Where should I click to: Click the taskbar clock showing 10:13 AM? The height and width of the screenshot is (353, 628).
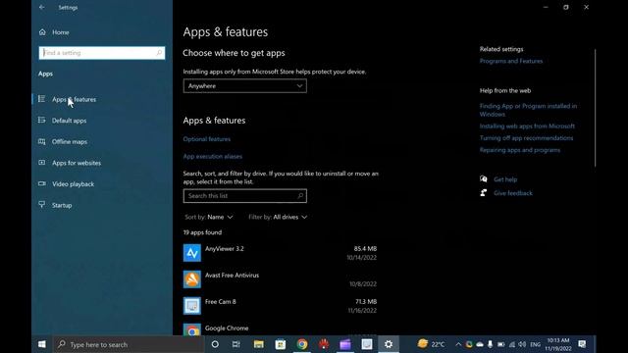(x=558, y=344)
